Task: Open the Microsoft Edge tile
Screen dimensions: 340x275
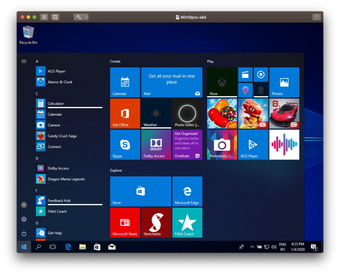Action: [x=187, y=191]
